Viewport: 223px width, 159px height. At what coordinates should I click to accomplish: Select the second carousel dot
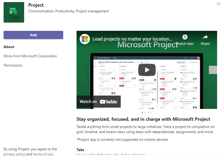point(145,113)
